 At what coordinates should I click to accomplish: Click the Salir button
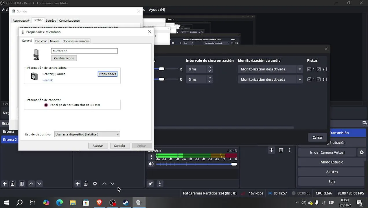(332, 182)
